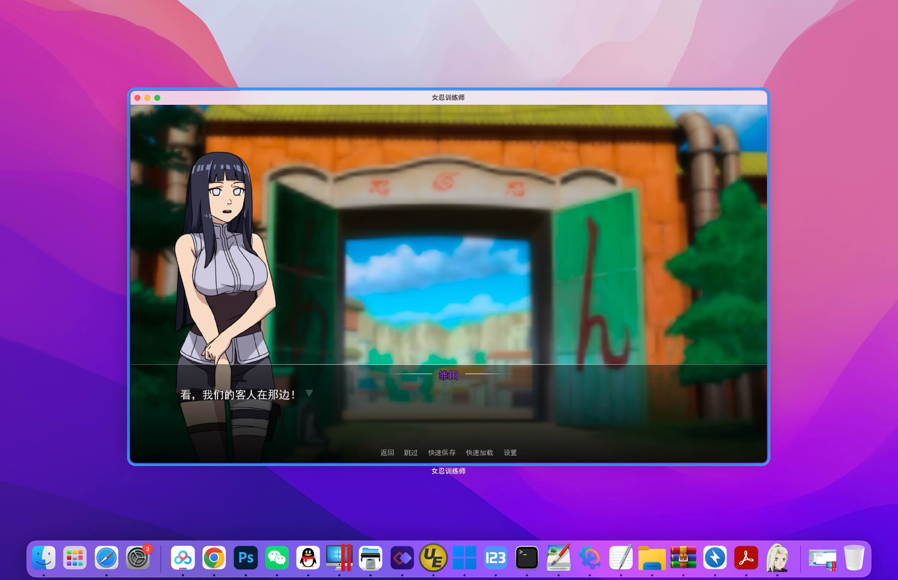Open the purple diamond app icon in dock

click(402, 557)
